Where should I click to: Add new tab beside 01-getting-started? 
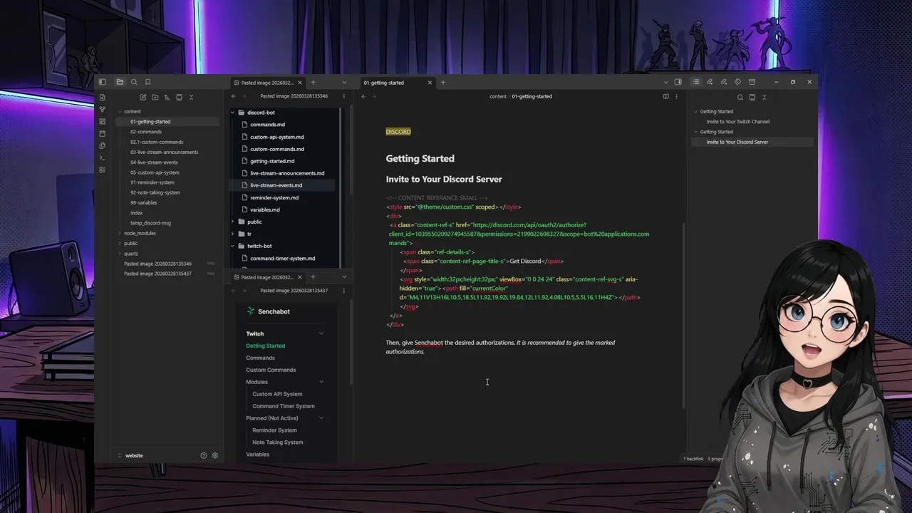[442, 82]
